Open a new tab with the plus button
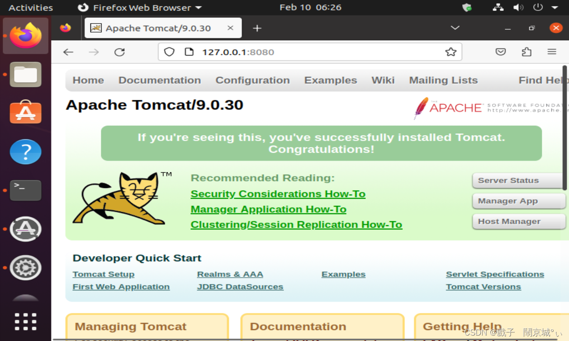Image resolution: width=569 pixels, height=341 pixels. point(257,28)
